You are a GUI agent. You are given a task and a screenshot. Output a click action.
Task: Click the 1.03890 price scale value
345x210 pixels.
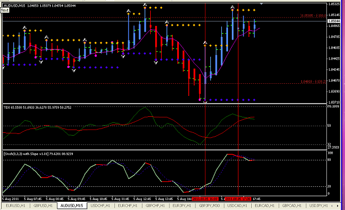click(x=334, y=91)
